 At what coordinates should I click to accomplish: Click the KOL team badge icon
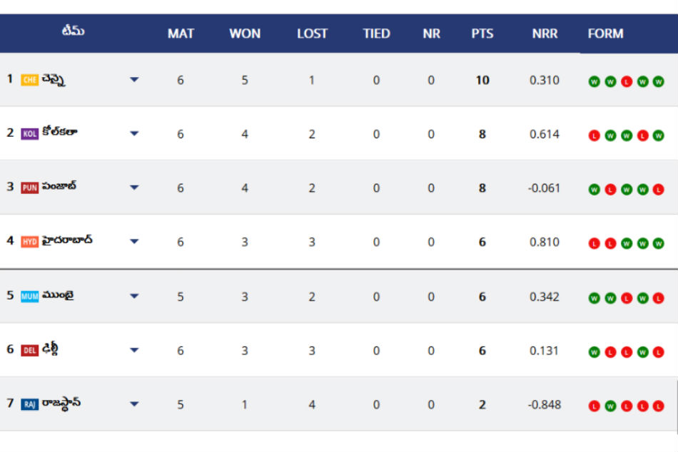[29, 134]
